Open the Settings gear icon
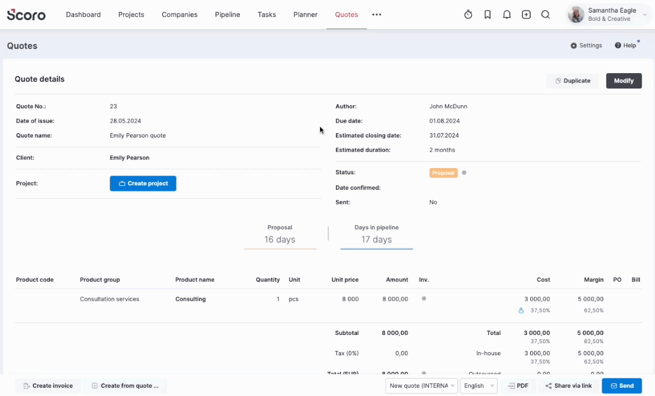 (574, 46)
